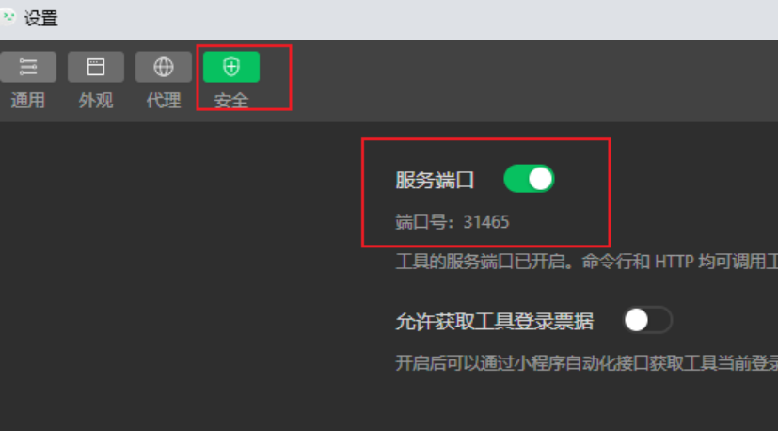Open the 代理 proxy globe icon
778x431 pixels.
coord(164,67)
